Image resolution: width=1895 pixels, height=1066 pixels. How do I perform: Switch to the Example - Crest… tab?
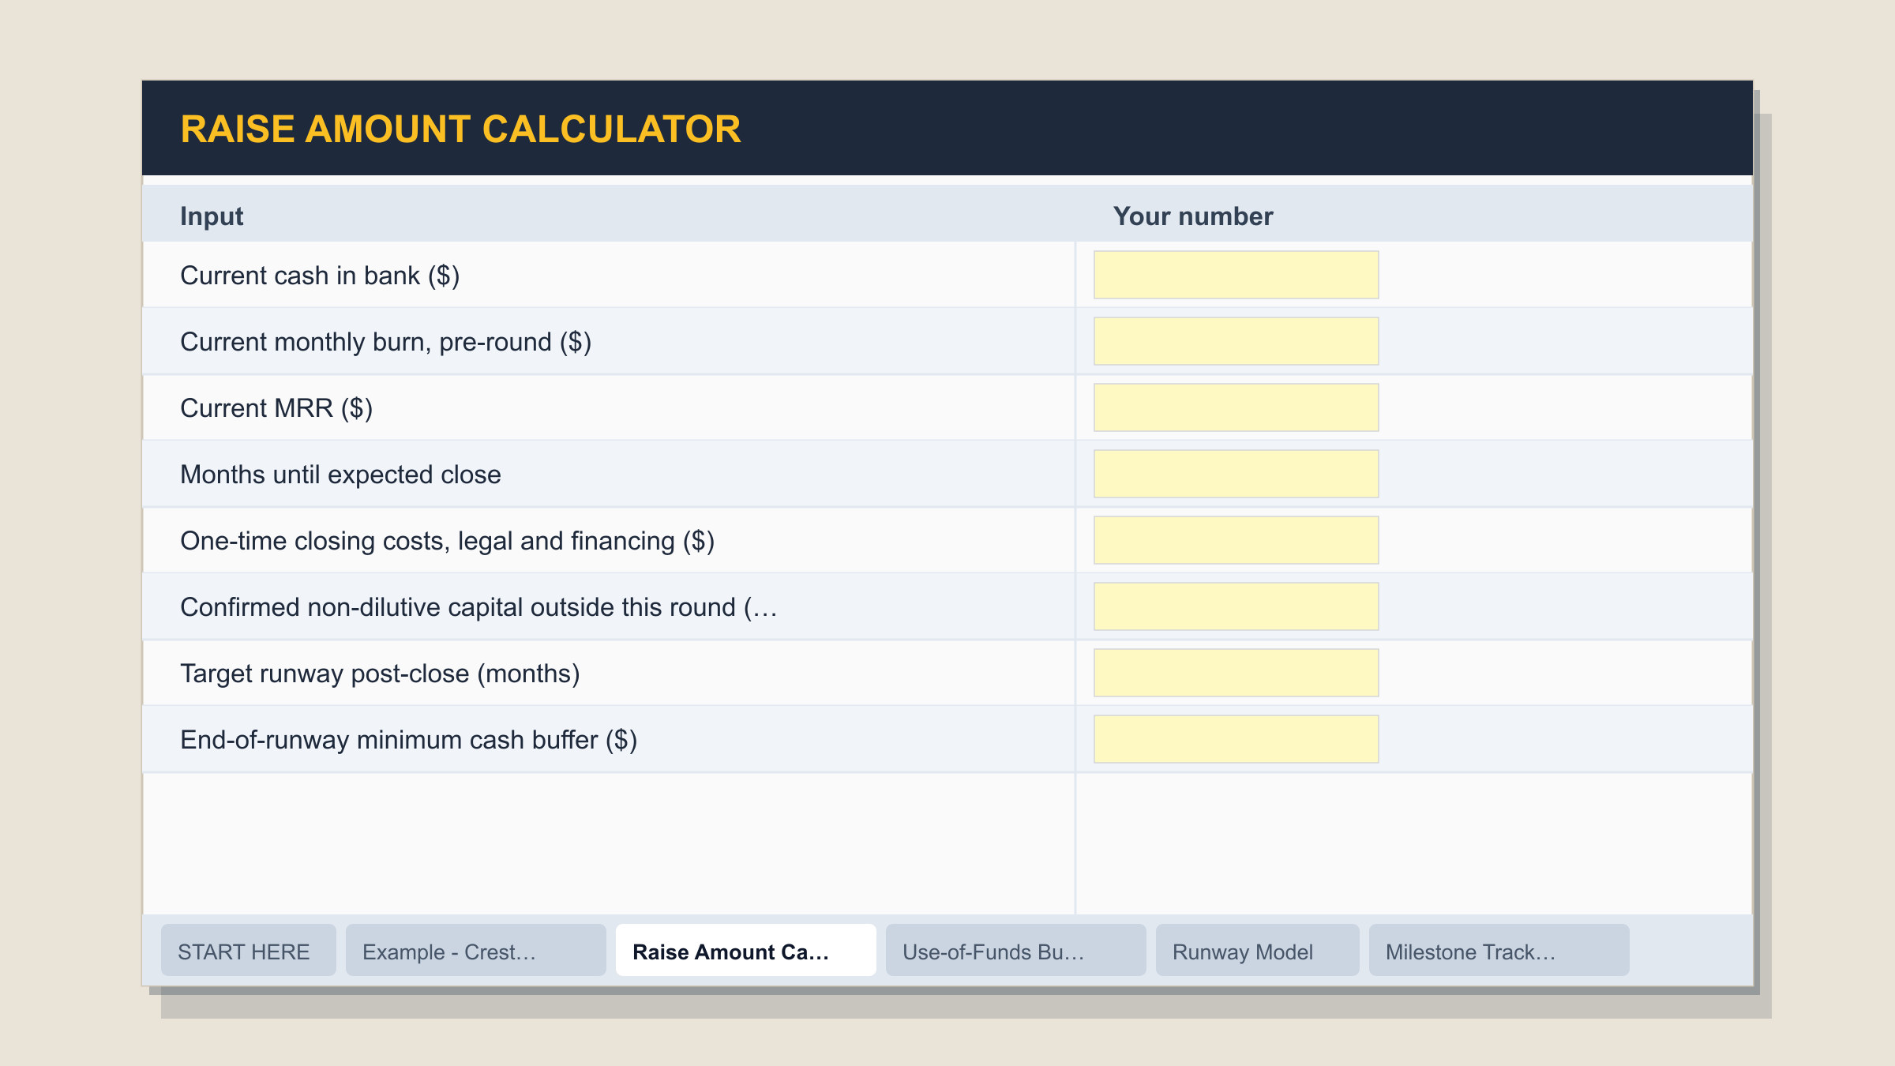[475, 951]
